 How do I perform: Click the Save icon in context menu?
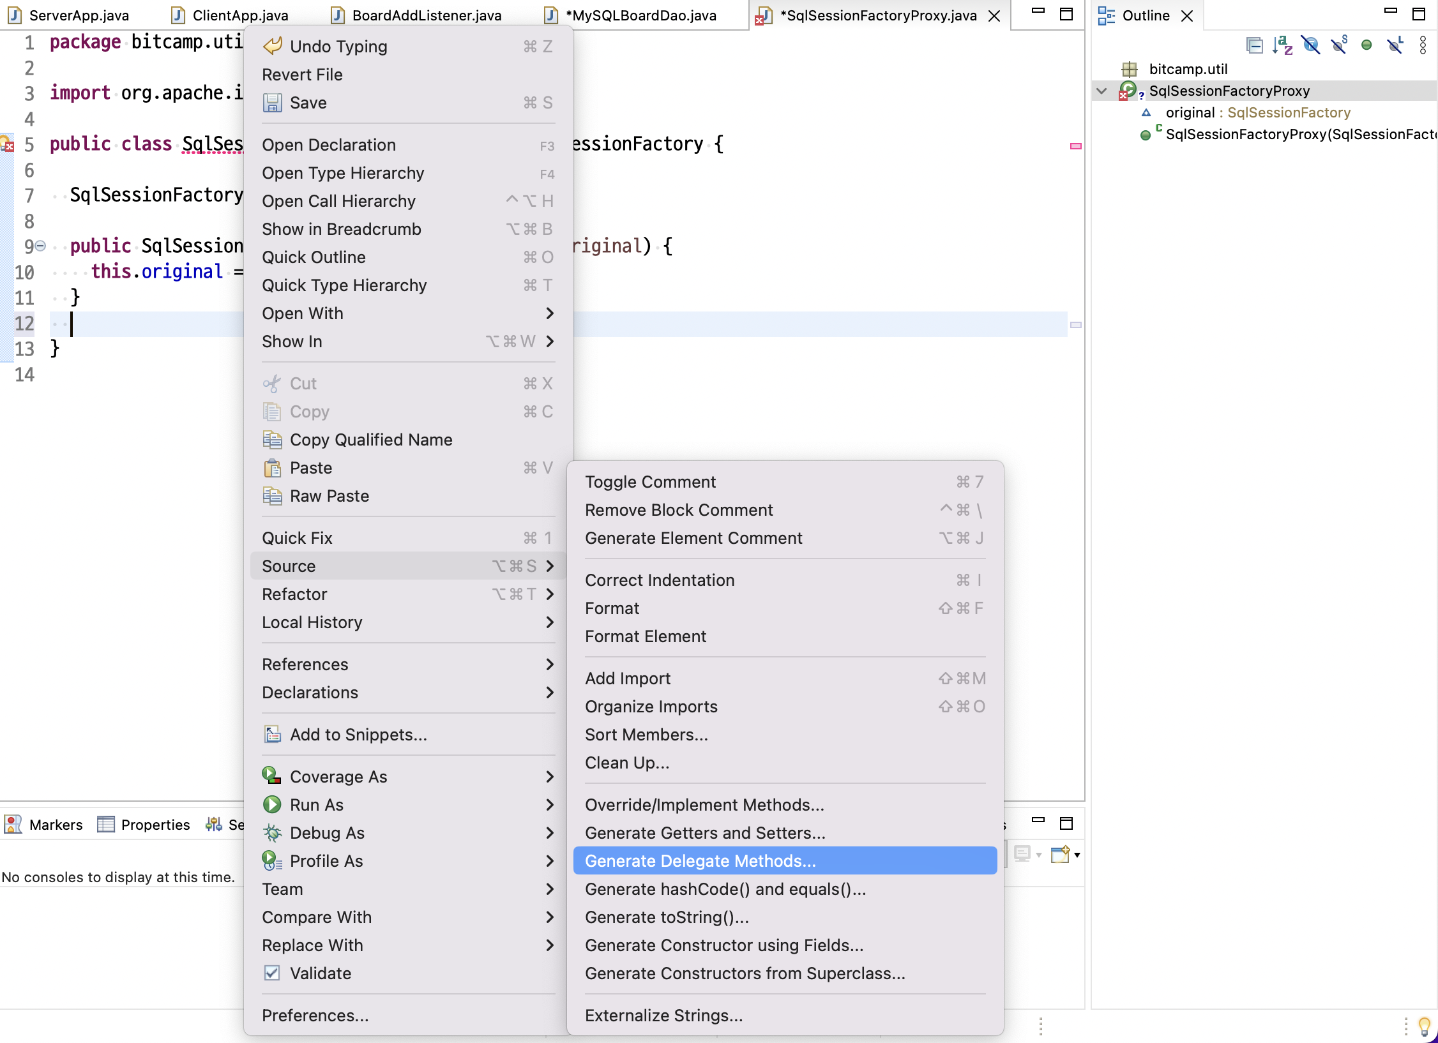click(273, 103)
